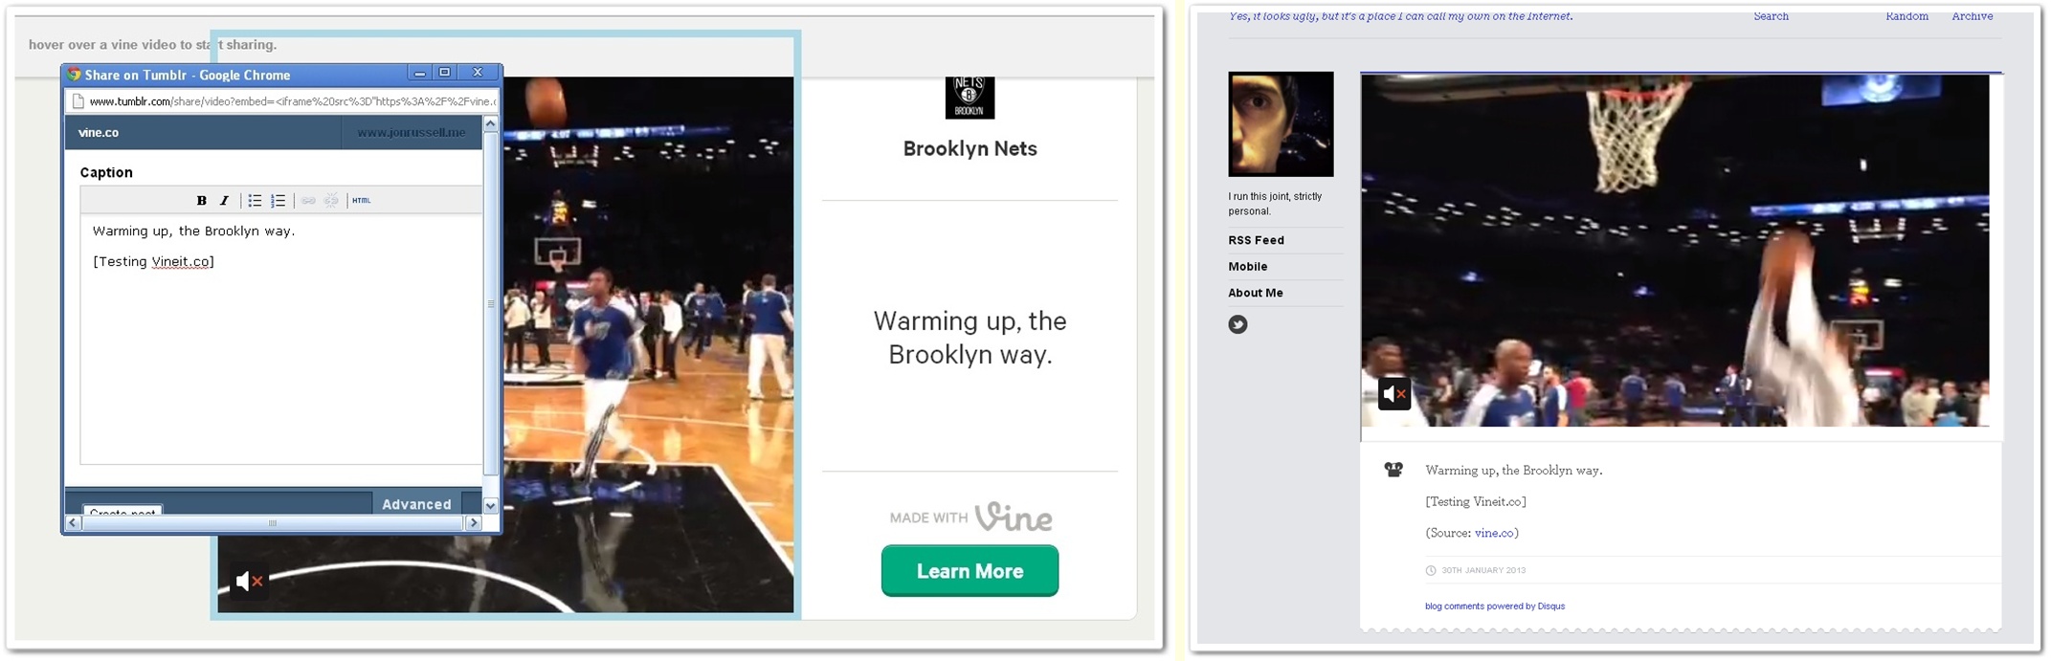Open the Random menu link
Image resolution: width=2051 pixels, height=661 pixels.
[1906, 16]
